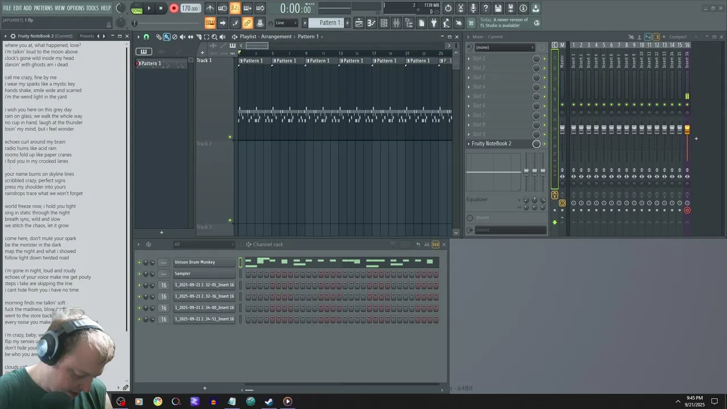Select the Zoom magnifier tool in Playlist

214,36
